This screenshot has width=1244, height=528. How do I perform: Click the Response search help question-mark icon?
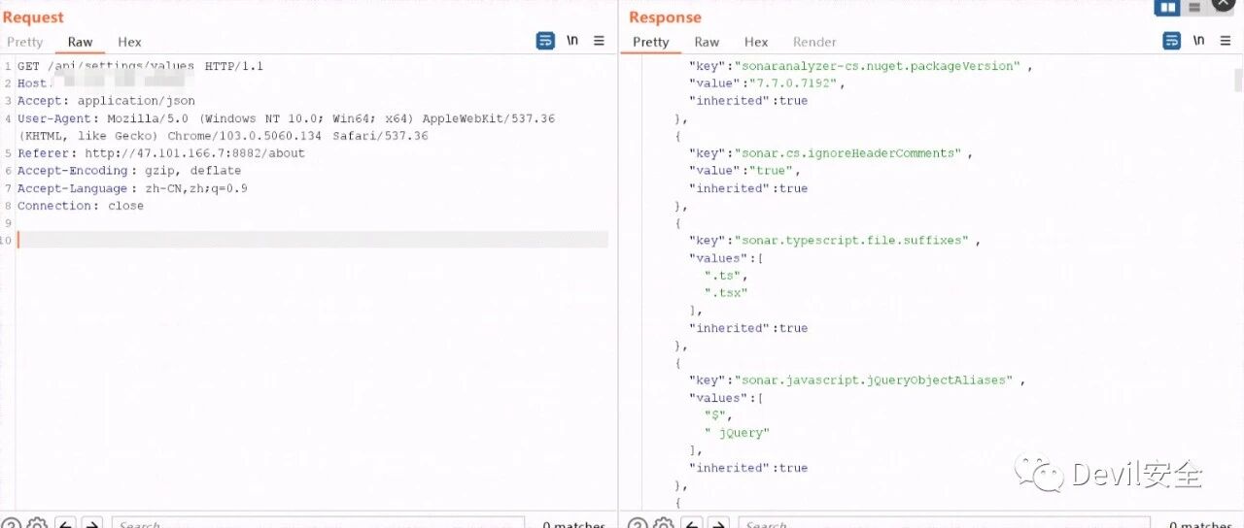(638, 524)
